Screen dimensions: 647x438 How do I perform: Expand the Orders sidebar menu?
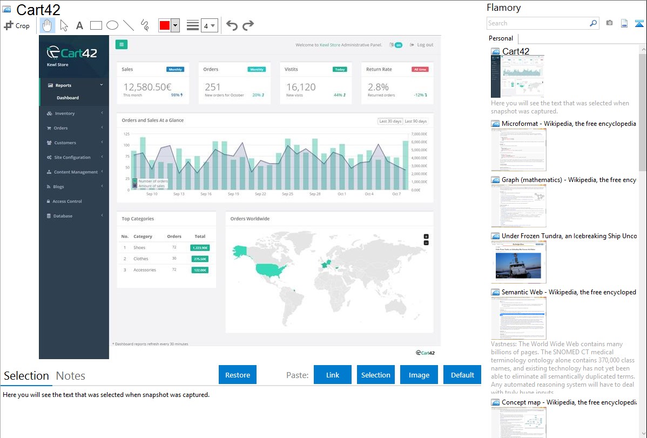[73, 128]
